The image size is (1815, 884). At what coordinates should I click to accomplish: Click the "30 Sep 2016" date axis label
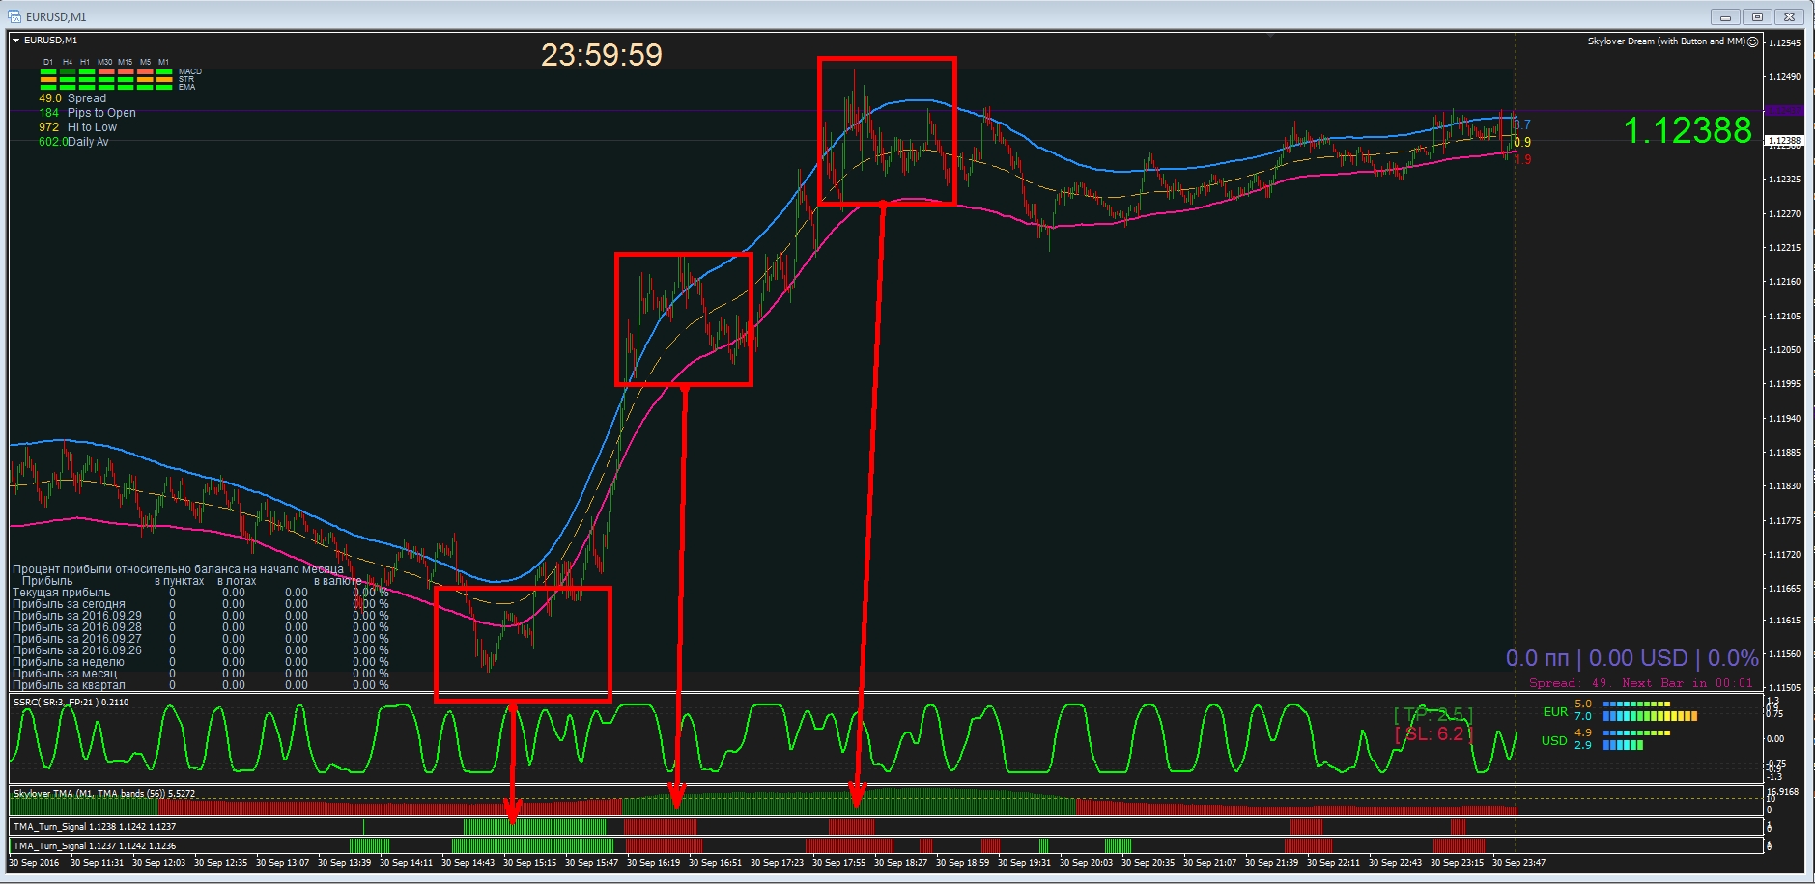[x=34, y=863]
